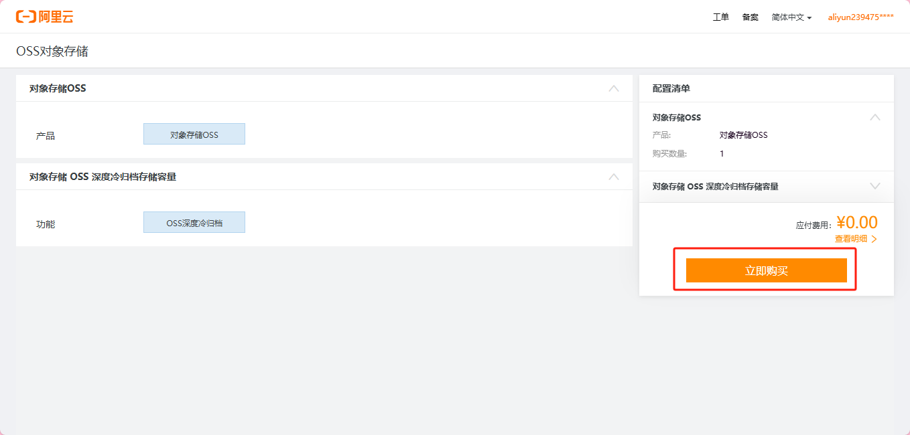Collapse the 对象存储OSS product panel chevron
Viewport: 910px width, 435px height.
613,88
